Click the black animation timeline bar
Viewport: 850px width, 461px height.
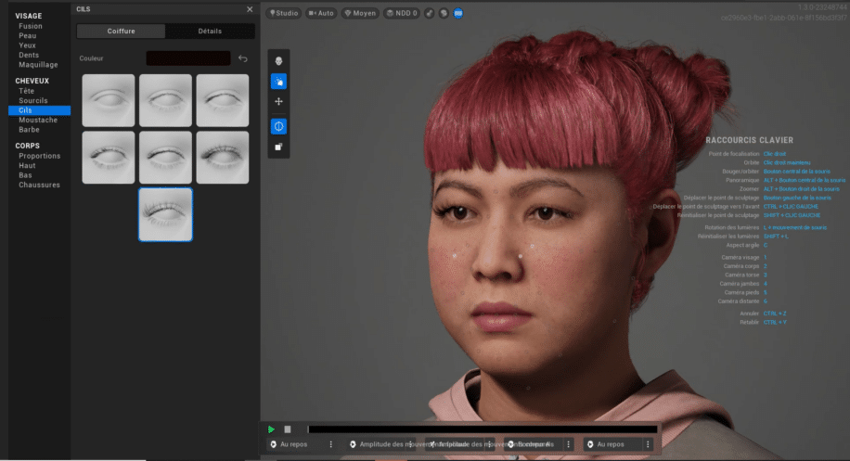483,429
